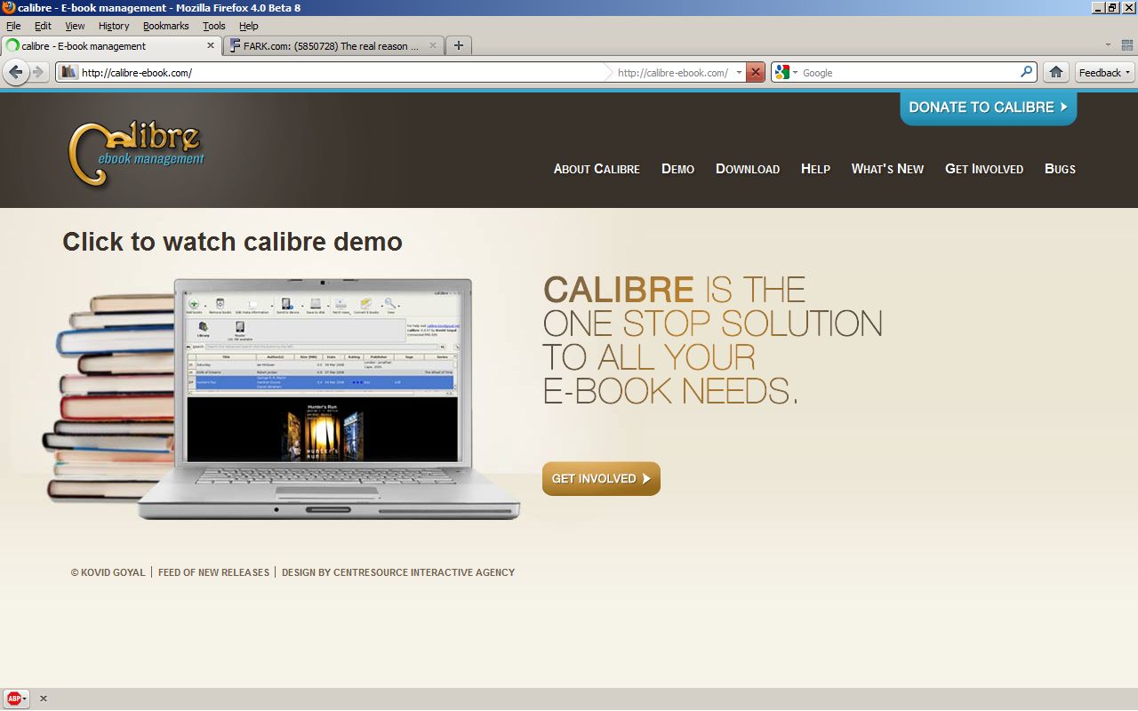The width and height of the screenshot is (1138, 711).
Task: Open the browser Help menu
Action: click(x=249, y=26)
